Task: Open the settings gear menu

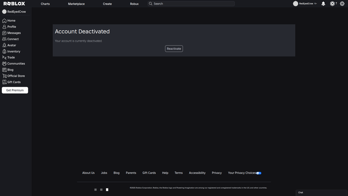Action: [342, 4]
